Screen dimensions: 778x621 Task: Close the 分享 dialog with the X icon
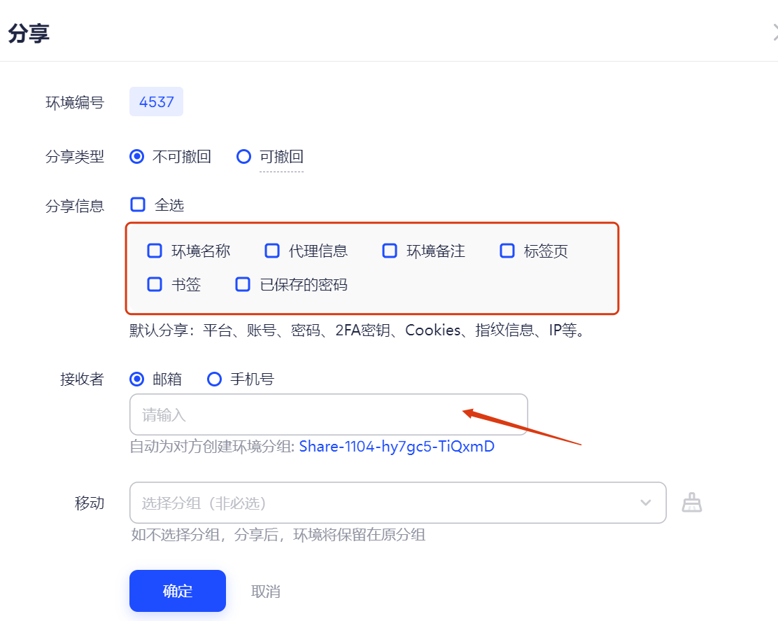[x=774, y=32]
